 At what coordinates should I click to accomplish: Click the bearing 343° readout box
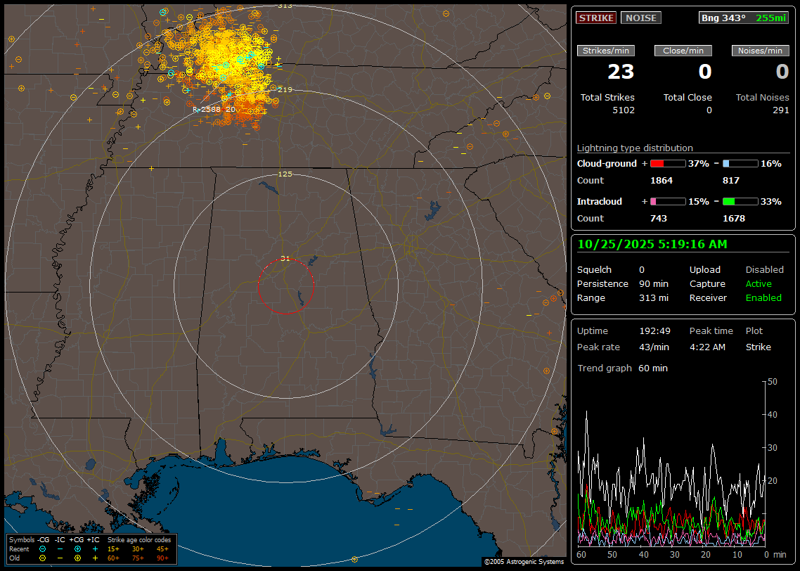coord(743,18)
